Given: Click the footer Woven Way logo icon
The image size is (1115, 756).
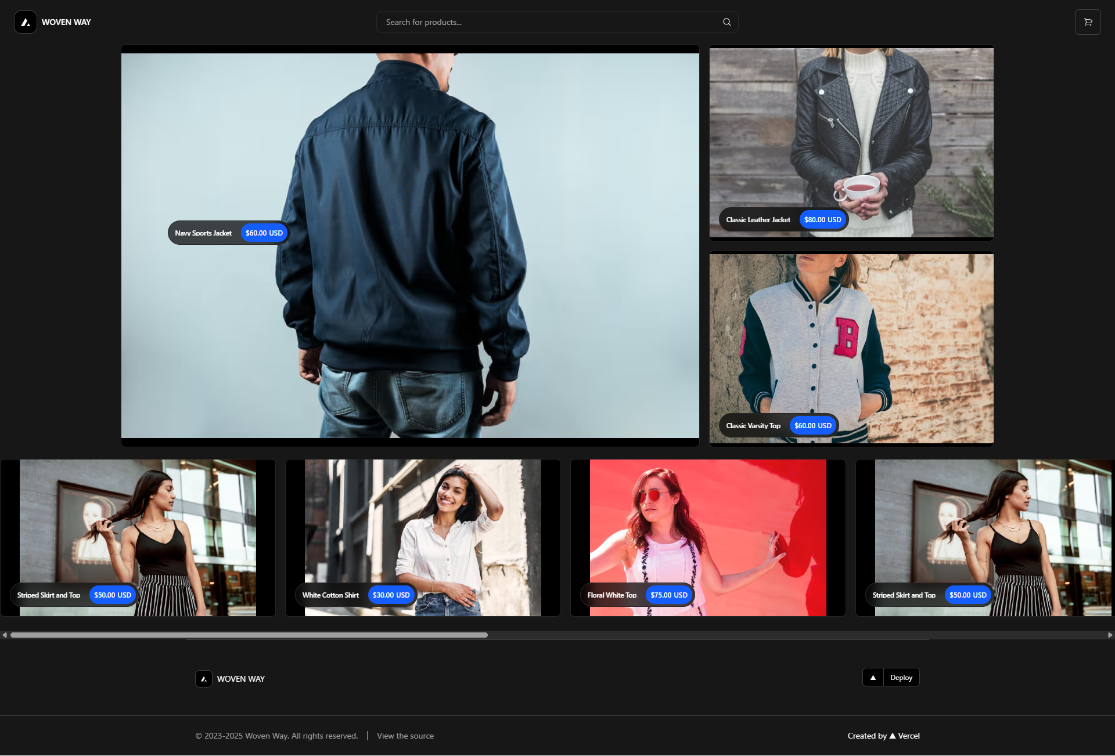Looking at the screenshot, I should [204, 679].
